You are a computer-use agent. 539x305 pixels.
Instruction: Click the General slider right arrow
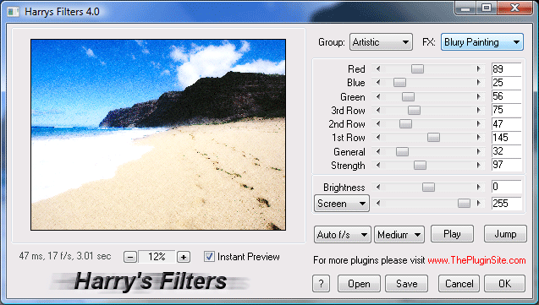point(479,151)
